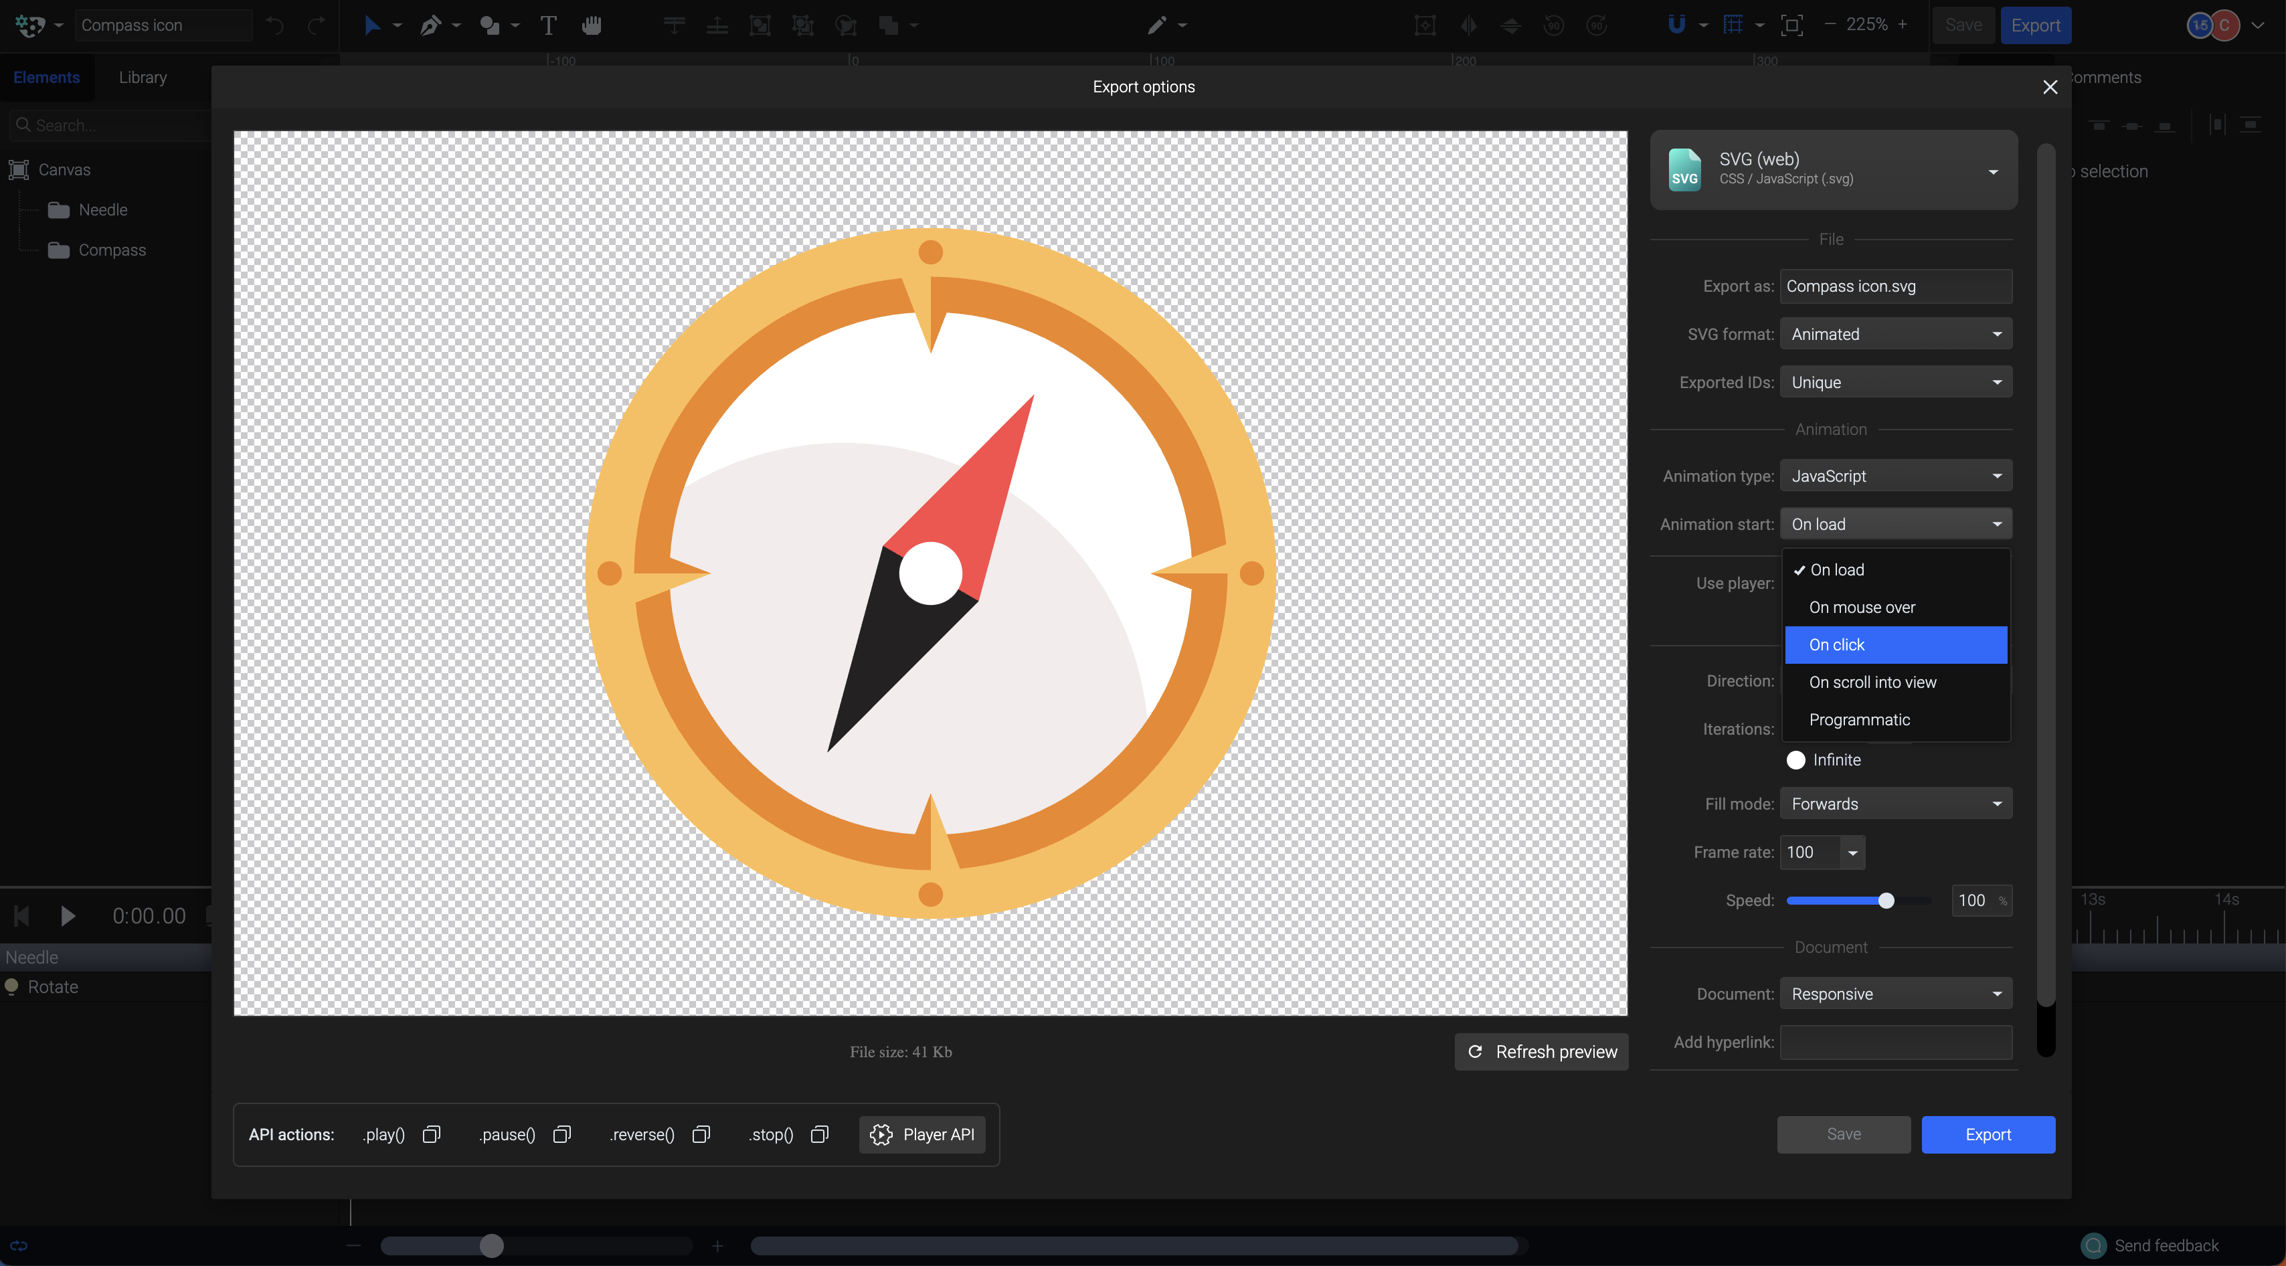
Task: Copy the .stop() API action
Action: (x=820, y=1135)
